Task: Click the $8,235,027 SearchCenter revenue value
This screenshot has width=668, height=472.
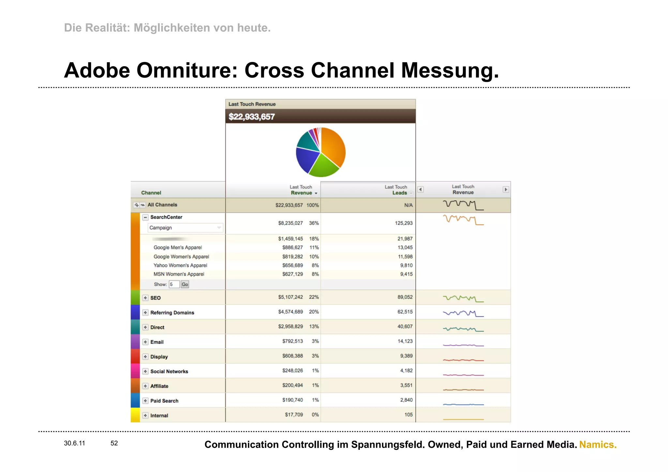Action: tap(290, 223)
